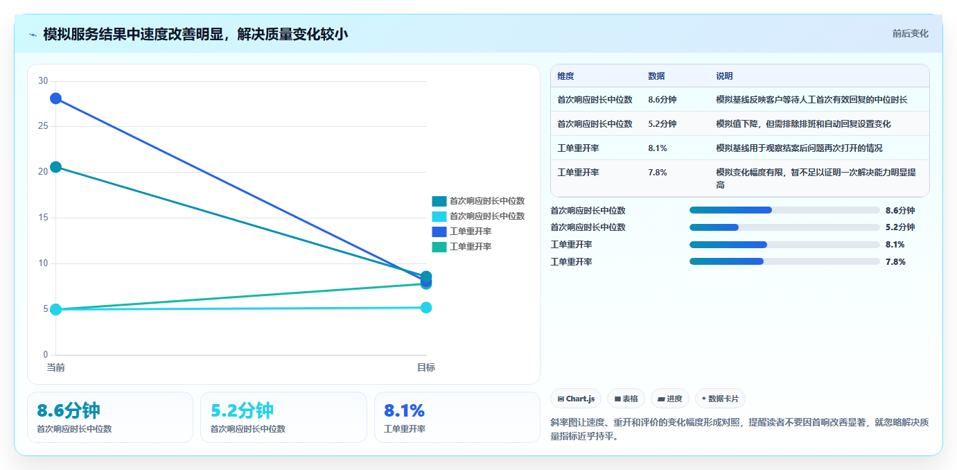The width and height of the screenshot is (957, 470).
Task: Click the 15 y-axis tick label
Action: tap(43, 218)
